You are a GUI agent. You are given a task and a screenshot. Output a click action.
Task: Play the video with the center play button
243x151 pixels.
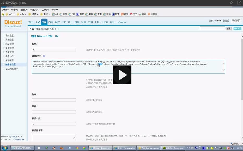tap(122, 75)
